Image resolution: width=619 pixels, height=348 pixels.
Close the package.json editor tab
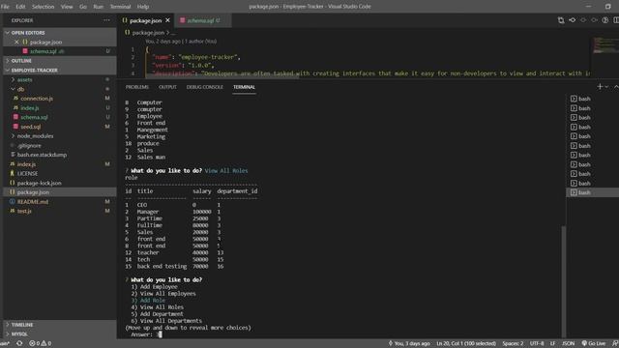pos(168,20)
